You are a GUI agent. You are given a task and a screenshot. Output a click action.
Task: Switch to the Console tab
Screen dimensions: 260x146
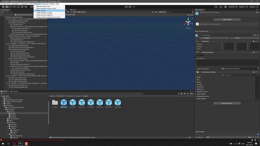click(14, 91)
